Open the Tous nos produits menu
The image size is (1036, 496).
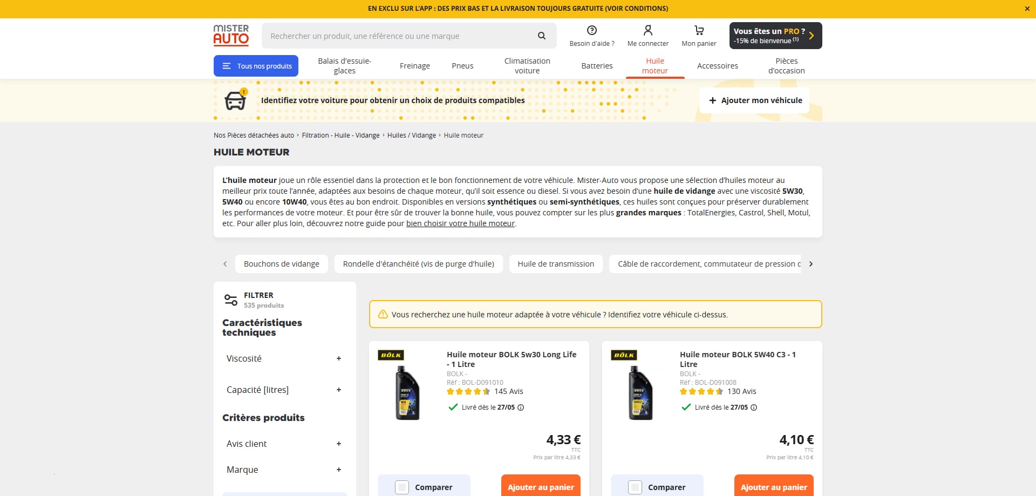[x=256, y=66]
